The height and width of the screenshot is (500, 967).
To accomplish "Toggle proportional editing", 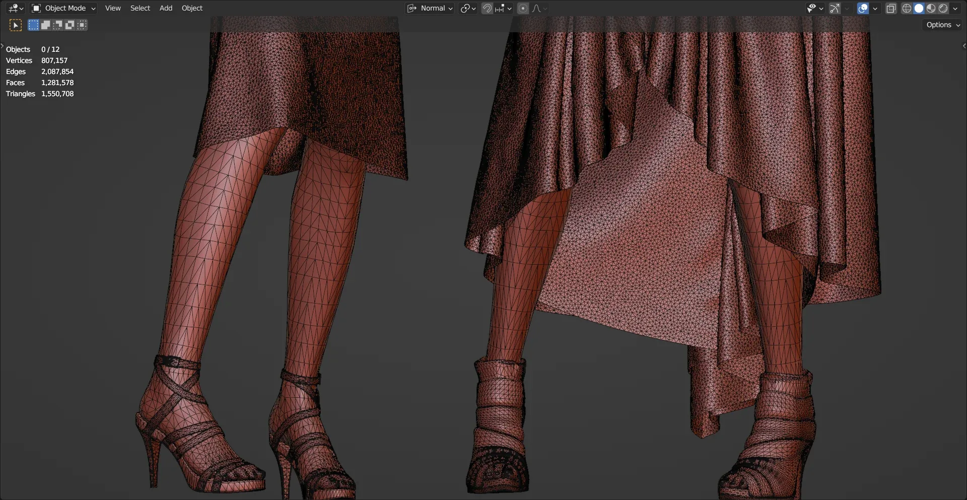I will [523, 8].
